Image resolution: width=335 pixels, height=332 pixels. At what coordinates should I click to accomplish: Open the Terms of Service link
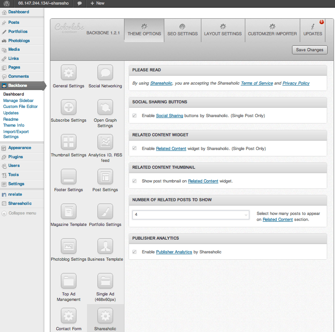point(257,83)
